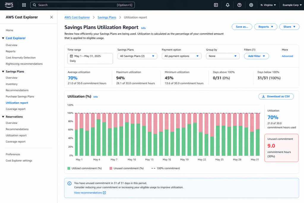Screen dimensions: 304x203
Task: Open the AWS services grid menu
Action: (x=24, y=5)
